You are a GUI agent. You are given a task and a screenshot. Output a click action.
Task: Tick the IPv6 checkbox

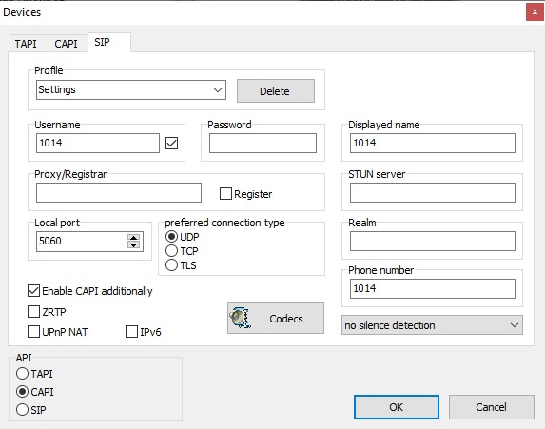coord(131,332)
